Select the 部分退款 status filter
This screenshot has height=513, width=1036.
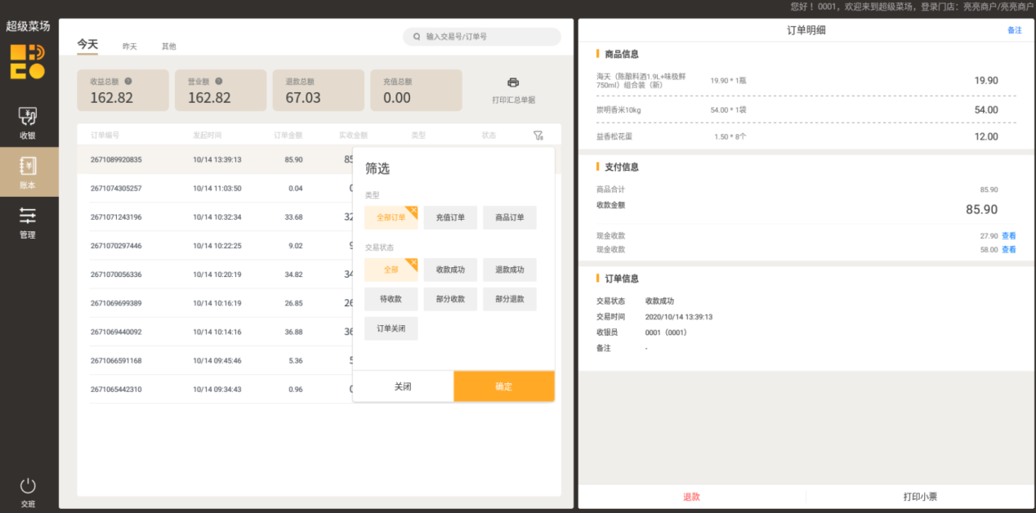click(x=510, y=299)
